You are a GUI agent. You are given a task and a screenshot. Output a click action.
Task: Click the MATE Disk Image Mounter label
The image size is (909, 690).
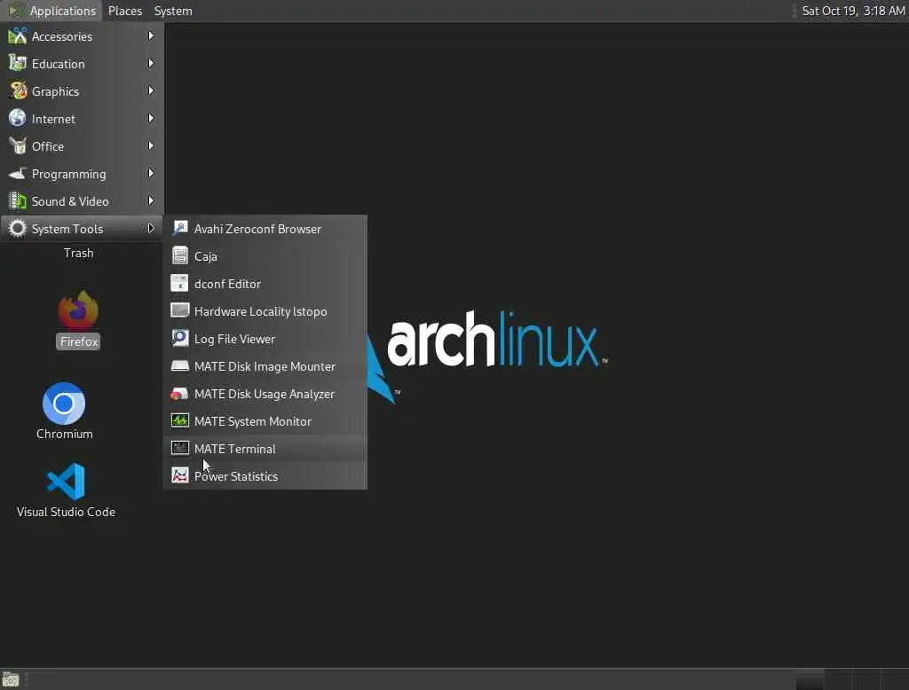pos(265,366)
